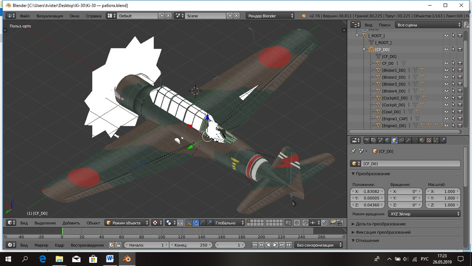Open the World properties tab
Screen dimensions: 472x266
[x=387, y=140]
